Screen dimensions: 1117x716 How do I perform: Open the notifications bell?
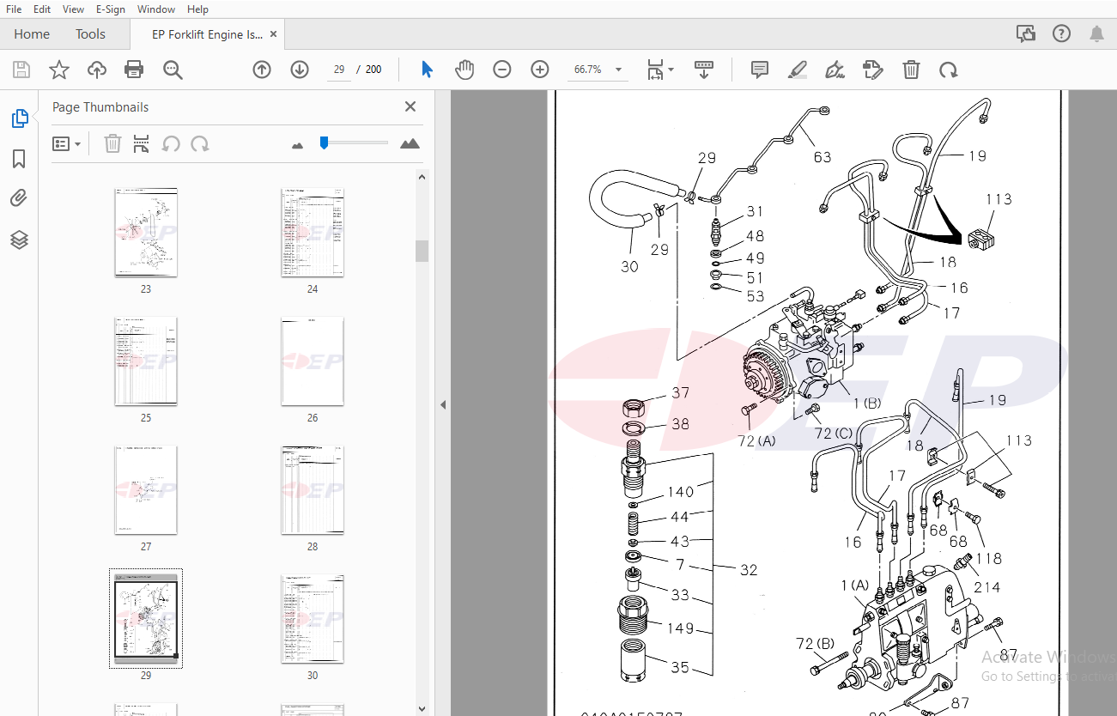click(x=1096, y=33)
